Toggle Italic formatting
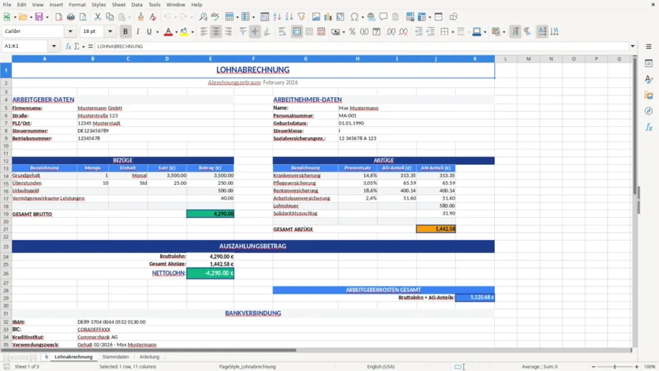 pos(138,32)
